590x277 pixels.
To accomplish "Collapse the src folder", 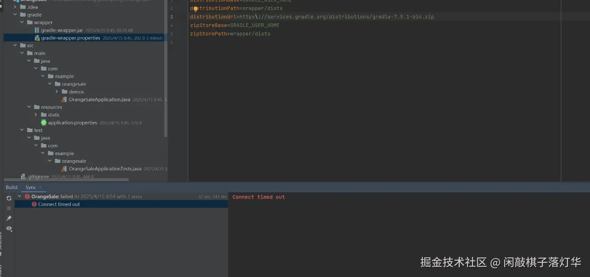I will 16,45.
